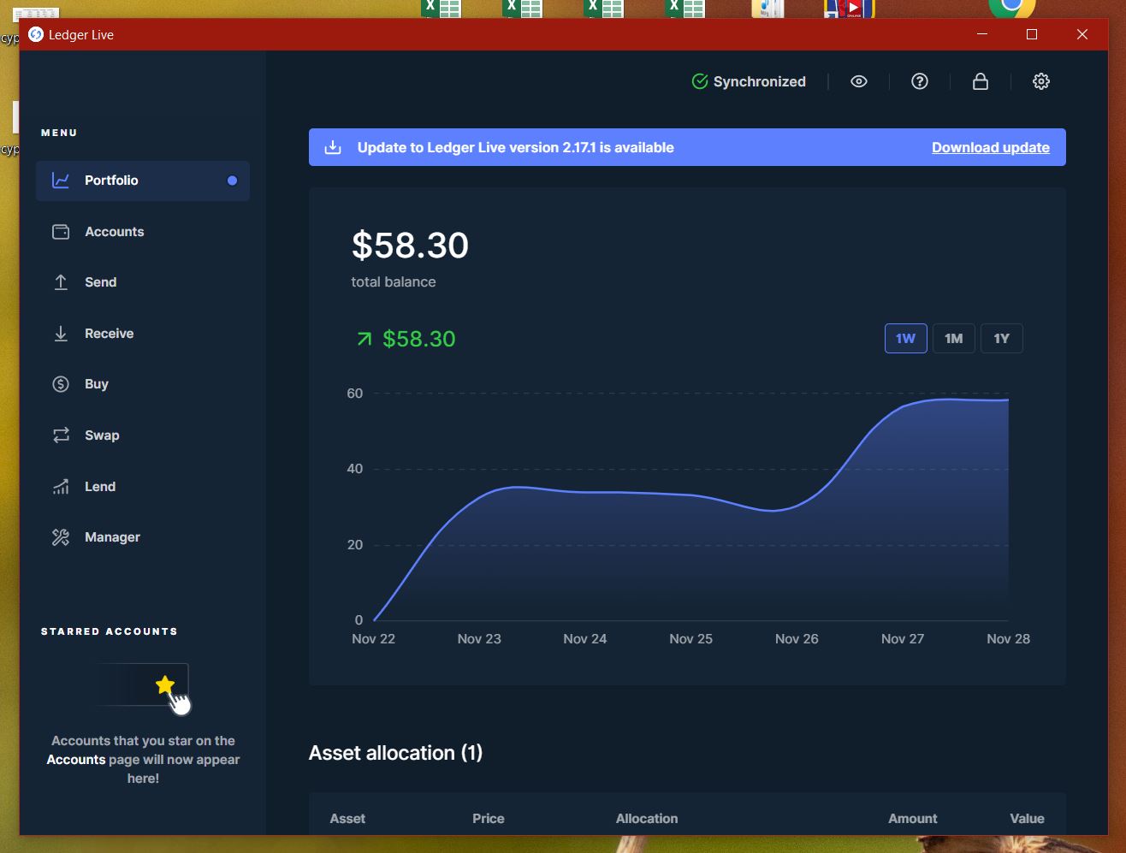Screen dimensions: 1126x853
Task: Switch chart range to 1M
Action: tap(953, 339)
